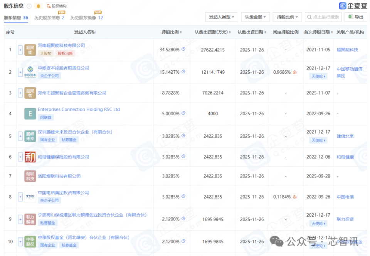Open 河南超聚能科技有限公司 company link
The width and height of the screenshot is (370, 256).
(61, 45)
